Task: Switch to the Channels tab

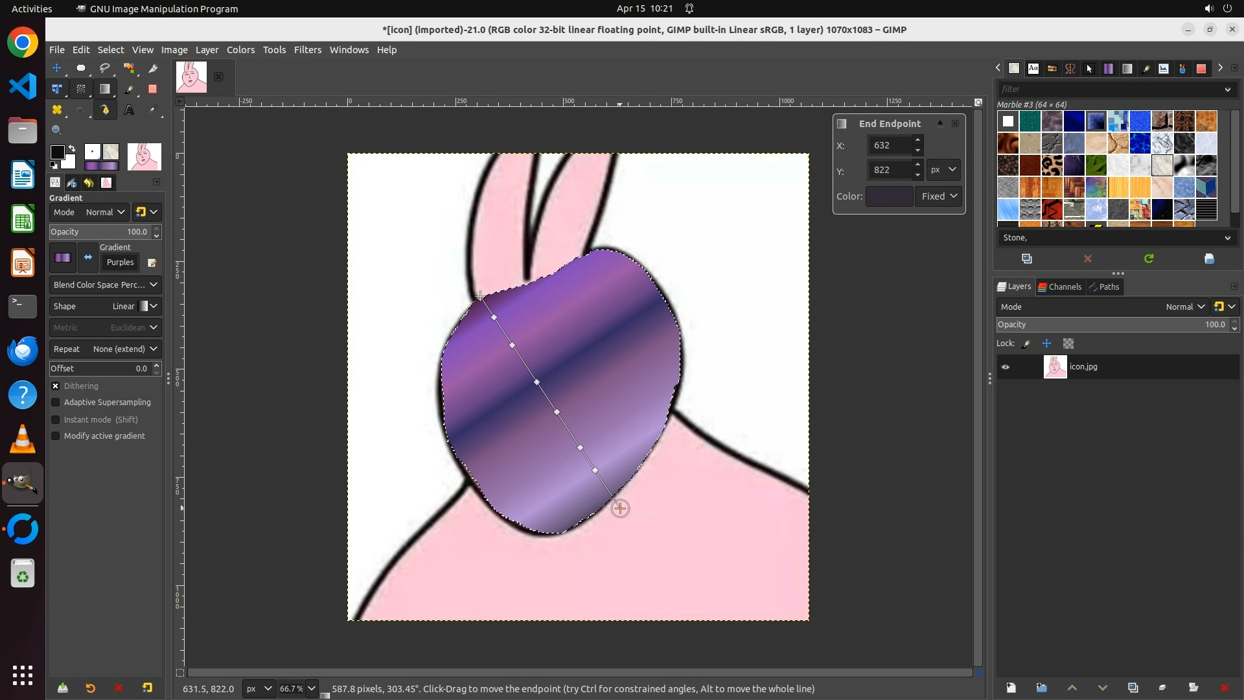Action: tap(1059, 286)
